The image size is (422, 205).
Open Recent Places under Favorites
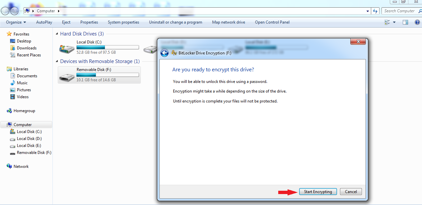point(29,55)
